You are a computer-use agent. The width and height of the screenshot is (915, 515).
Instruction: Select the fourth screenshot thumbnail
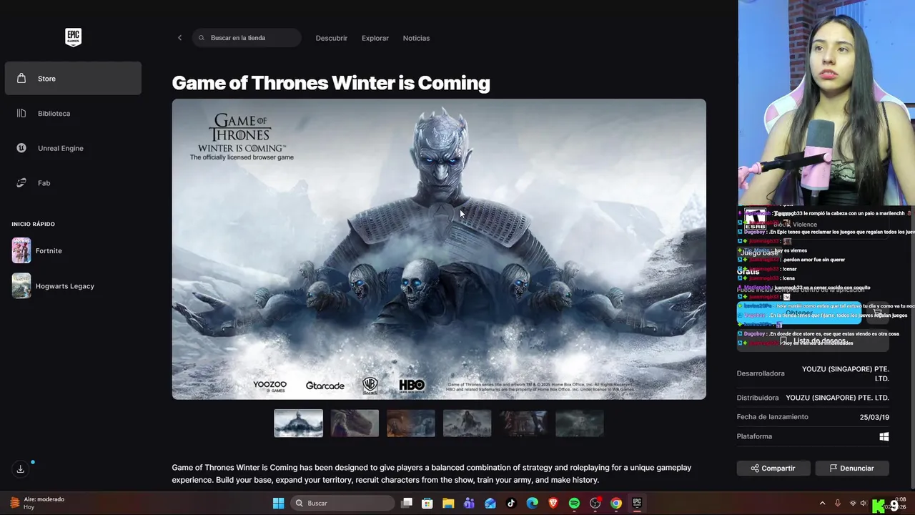pos(467,423)
